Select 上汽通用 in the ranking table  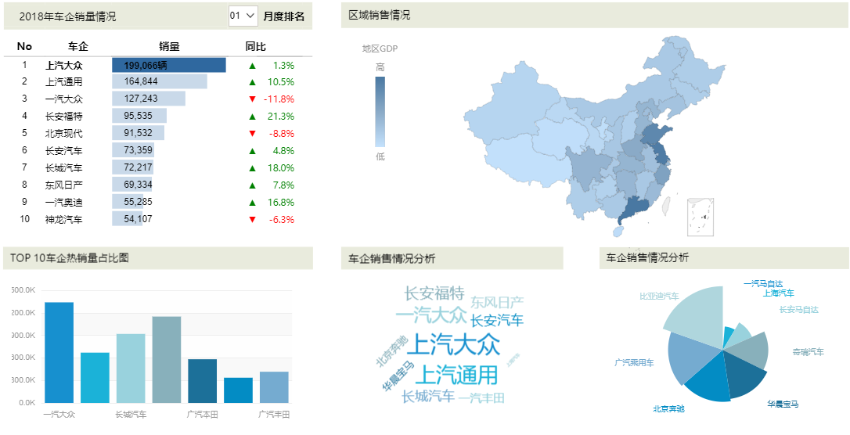(64, 82)
